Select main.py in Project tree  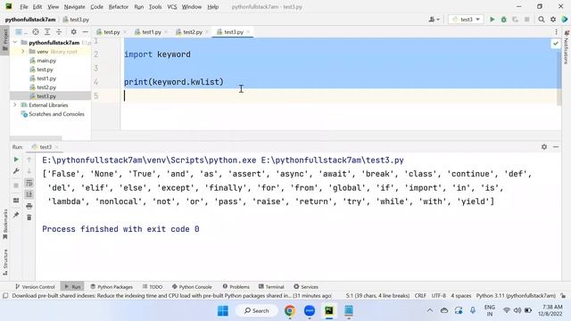pyautogui.click(x=46, y=61)
